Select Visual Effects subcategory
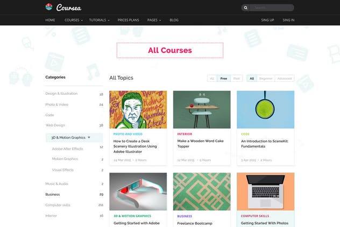Viewport: 340px width, 227px height. pyautogui.click(x=62, y=170)
